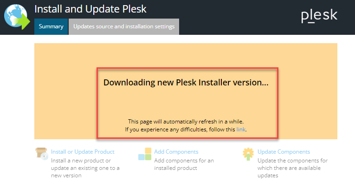This screenshot has width=355, height=188.
Task: Switch to the Summary tab
Action: click(x=51, y=26)
